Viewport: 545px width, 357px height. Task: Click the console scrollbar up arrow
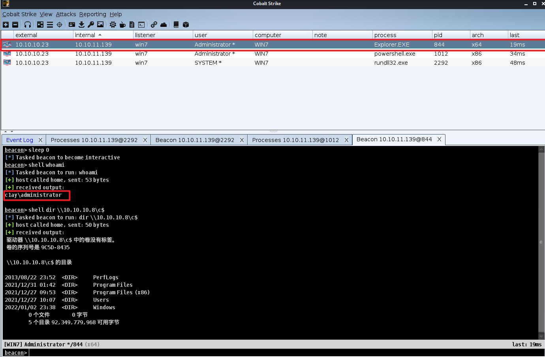[541, 149]
